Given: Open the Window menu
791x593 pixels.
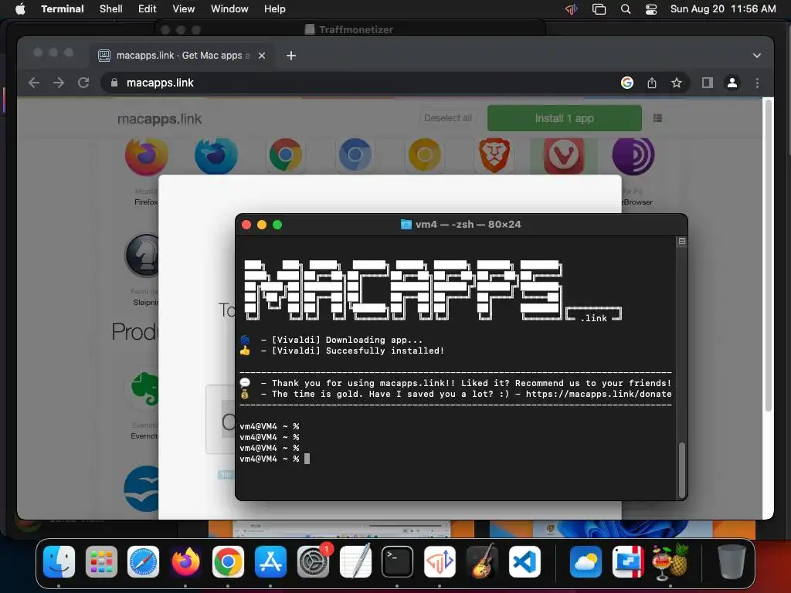Looking at the screenshot, I should coord(229,8).
